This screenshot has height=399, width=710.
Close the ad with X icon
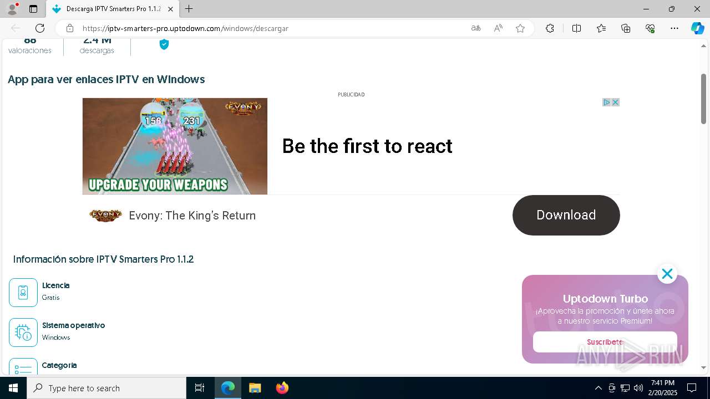click(x=615, y=103)
